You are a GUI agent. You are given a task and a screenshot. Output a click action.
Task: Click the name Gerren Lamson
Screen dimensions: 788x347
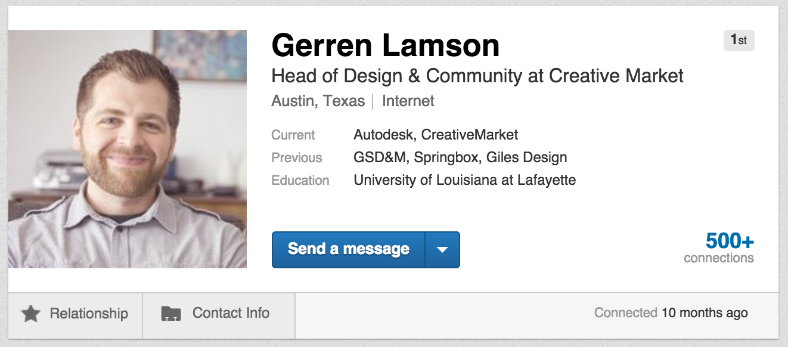point(385,45)
